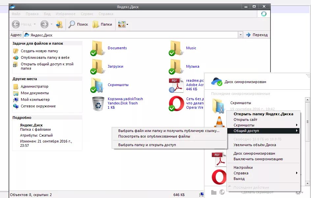Open the Избранное menu
This screenshot has width=311, height=198.
(66, 14)
